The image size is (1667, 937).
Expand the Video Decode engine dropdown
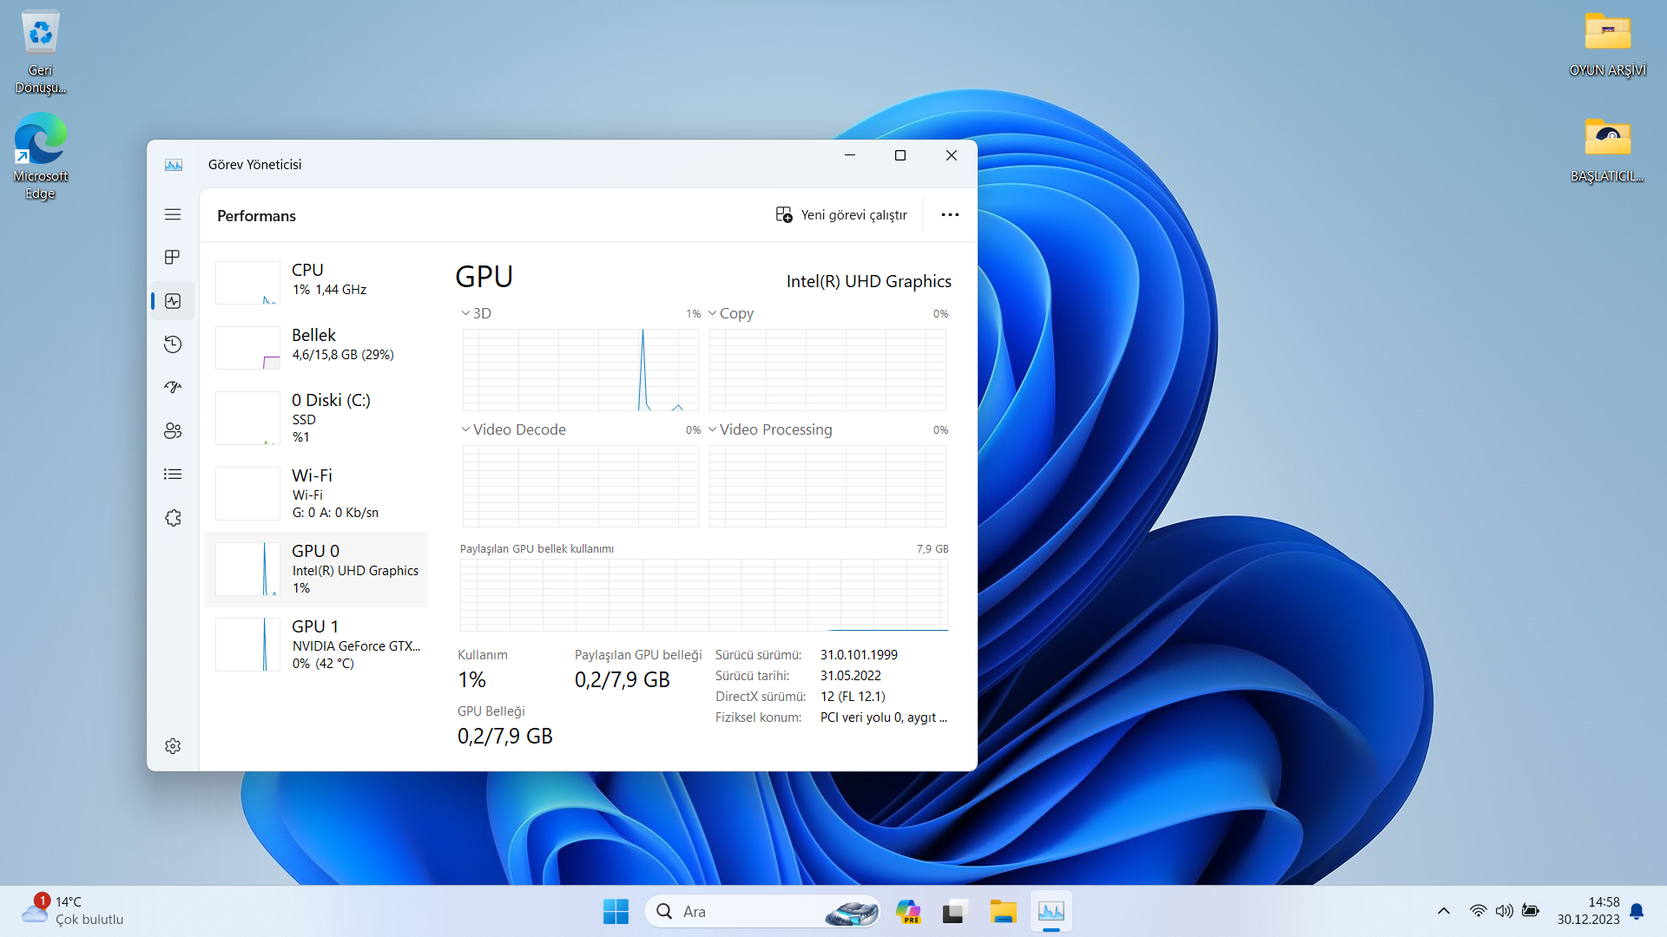[x=513, y=429]
